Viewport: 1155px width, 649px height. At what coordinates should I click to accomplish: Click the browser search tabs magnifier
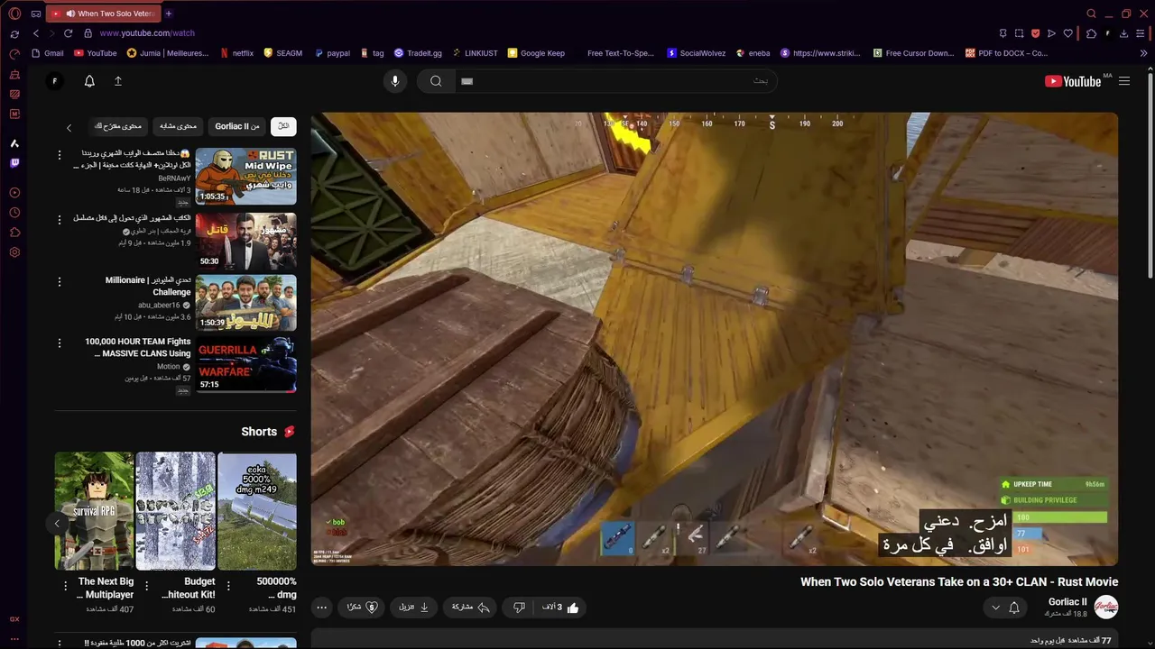pos(1091,14)
